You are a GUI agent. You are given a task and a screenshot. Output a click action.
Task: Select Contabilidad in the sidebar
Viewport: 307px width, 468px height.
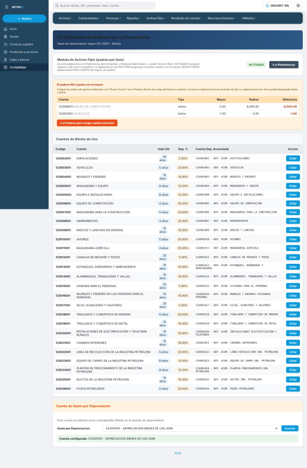click(x=24, y=68)
